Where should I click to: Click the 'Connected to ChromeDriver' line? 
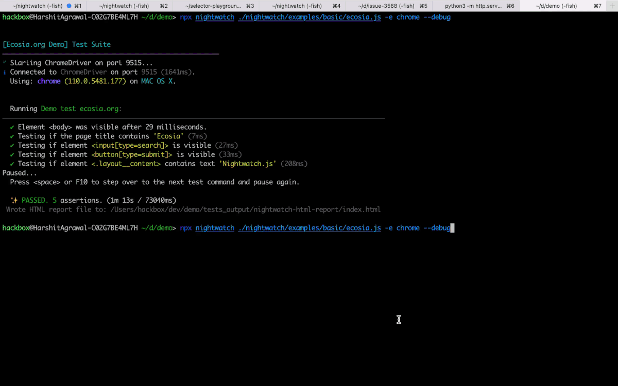coord(102,73)
